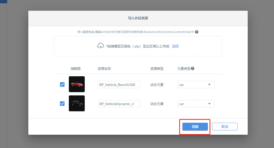This screenshot has height=148, width=274.
Task: Click the zip upload drop zone text
Action: pos(138,46)
